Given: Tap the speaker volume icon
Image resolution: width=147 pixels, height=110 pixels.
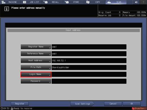Looking at the screenshot, I should 136,2.
